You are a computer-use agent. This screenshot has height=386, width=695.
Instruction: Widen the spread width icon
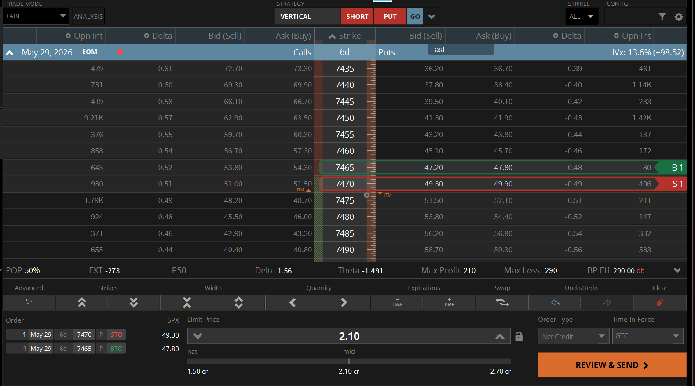[238, 302]
